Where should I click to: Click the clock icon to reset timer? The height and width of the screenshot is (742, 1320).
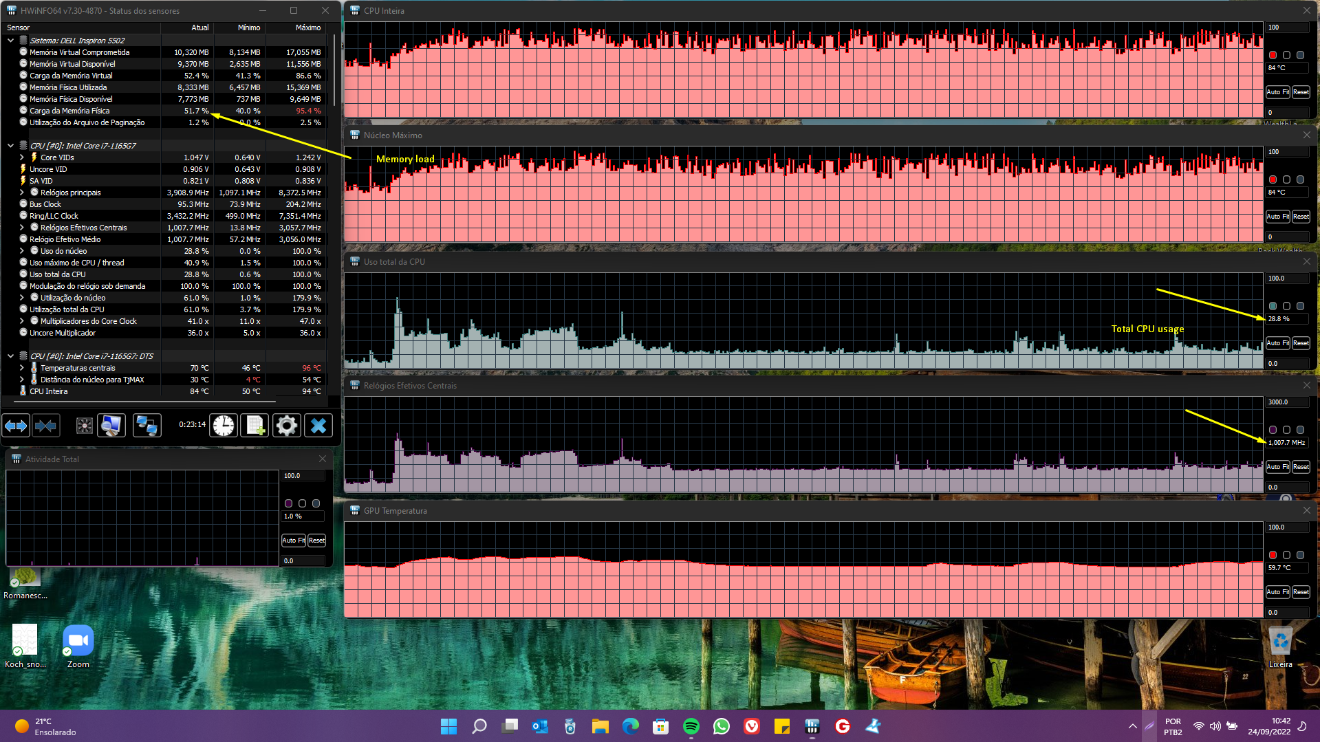223,426
